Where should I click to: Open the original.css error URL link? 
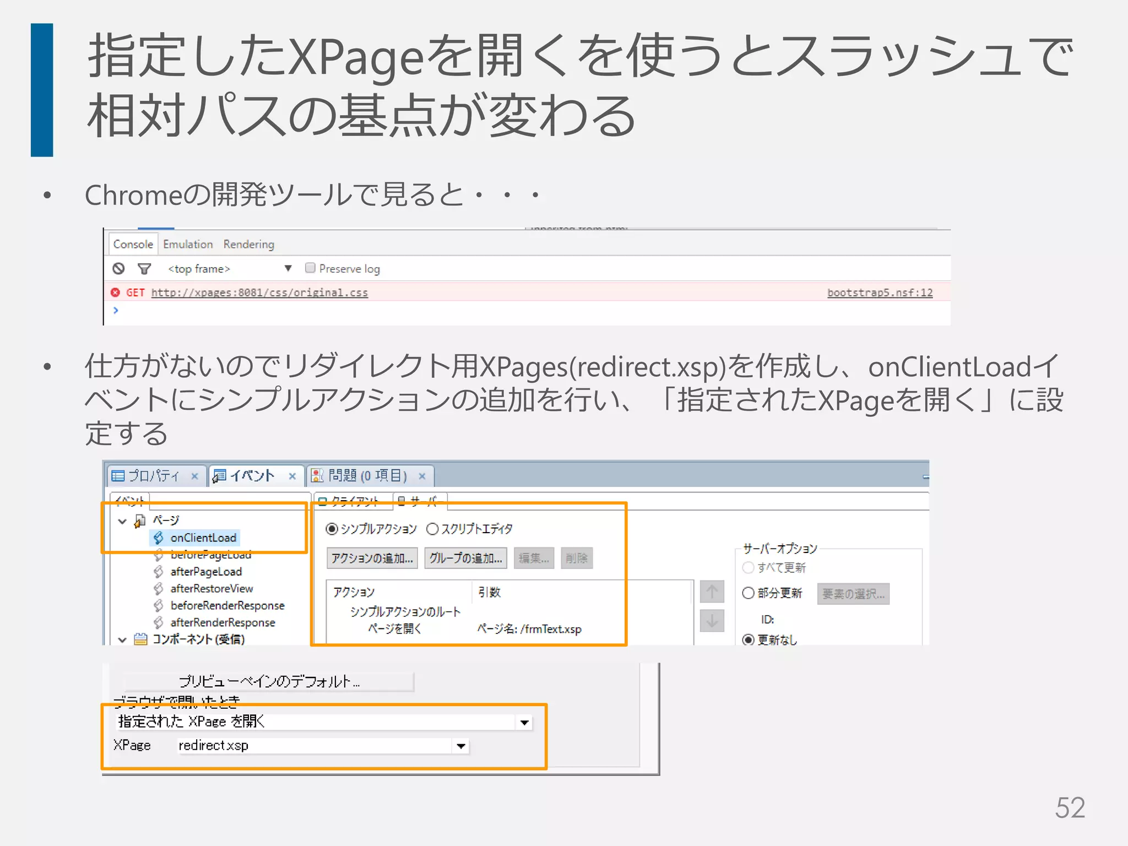click(259, 292)
